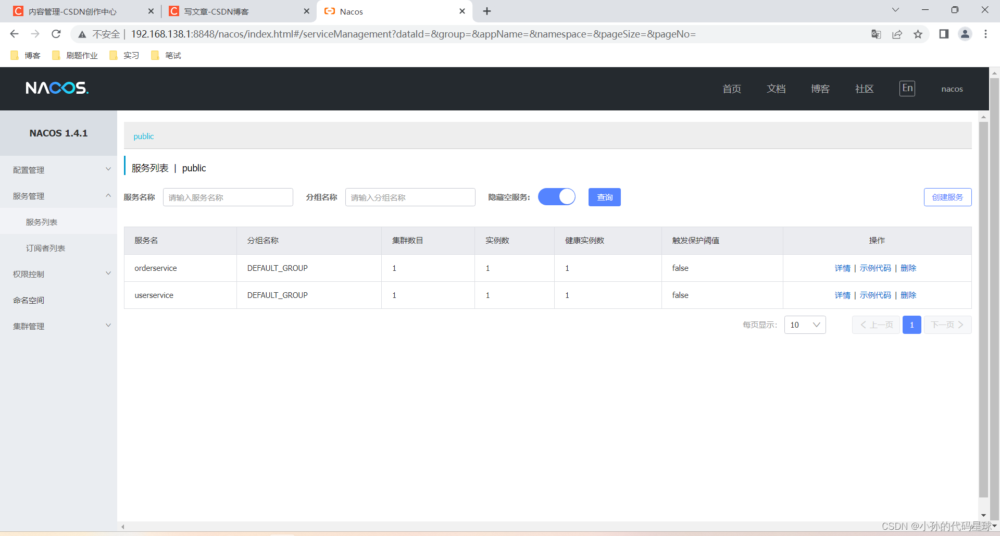Click the browser address bar URL

[413, 34]
